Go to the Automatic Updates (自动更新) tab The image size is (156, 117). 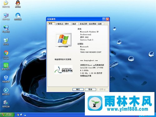pos(92,24)
